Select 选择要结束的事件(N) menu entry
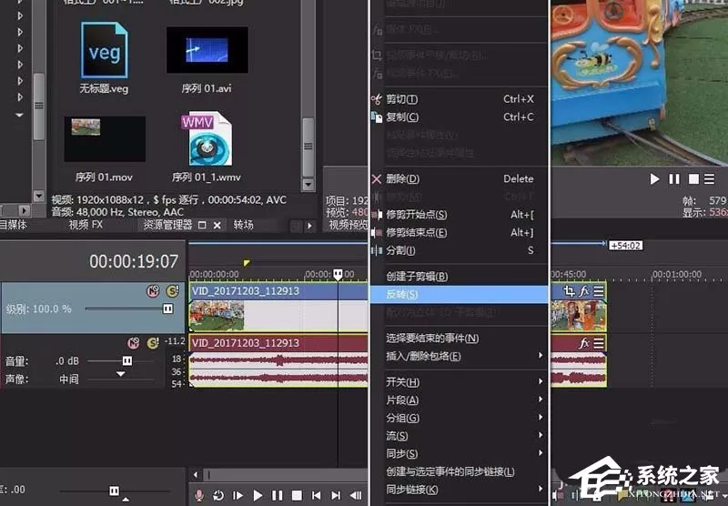The height and width of the screenshot is (506, 728). [x=460, y=339]
